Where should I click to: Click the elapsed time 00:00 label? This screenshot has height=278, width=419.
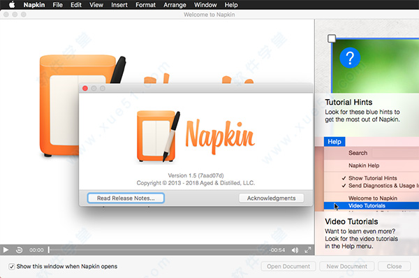click(x=36, y=250)
